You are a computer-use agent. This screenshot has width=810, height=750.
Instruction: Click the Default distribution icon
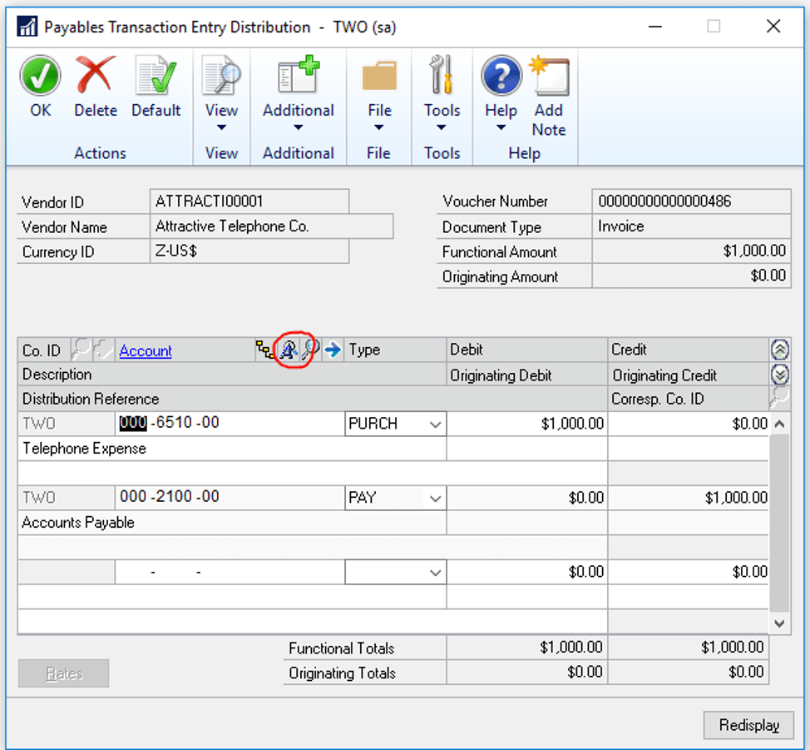click(x=156, y=77)
